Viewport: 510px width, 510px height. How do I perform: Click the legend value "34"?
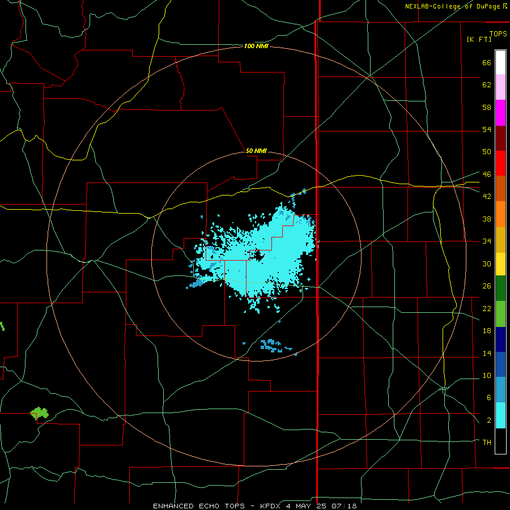point(487,241)
